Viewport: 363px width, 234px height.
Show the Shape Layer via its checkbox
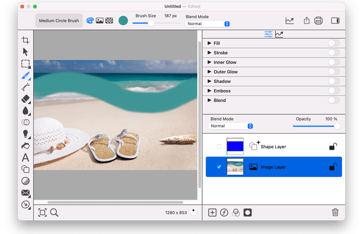point(219,147)
